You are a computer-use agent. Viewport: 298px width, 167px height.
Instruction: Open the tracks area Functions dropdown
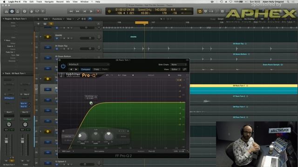58,19
